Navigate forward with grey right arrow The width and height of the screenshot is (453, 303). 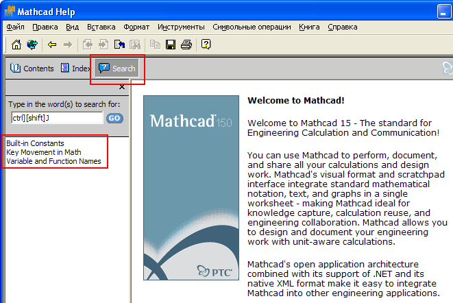[x=68, y=45]
